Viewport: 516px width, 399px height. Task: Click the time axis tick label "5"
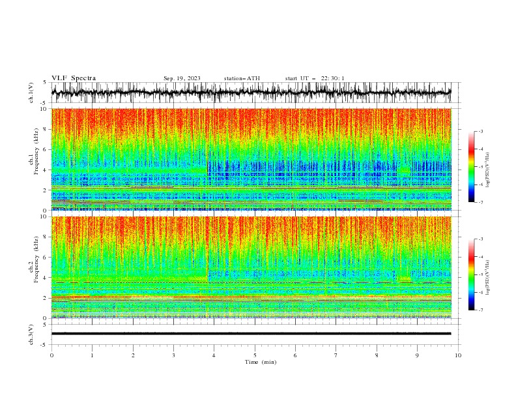255,355
